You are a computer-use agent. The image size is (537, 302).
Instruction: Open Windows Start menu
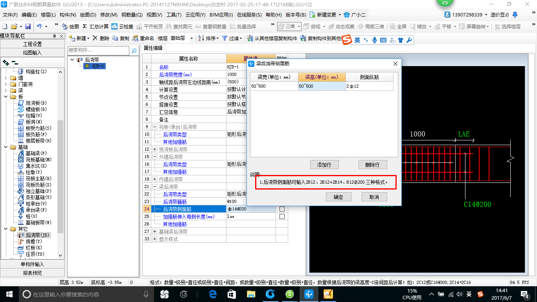click(9, 294)
